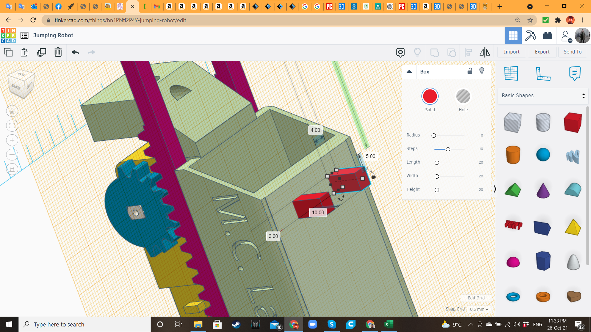Image resolution: width=591 pixels, height=332 pixels.
Task: Click the Duplicate and repeat icon
Action: (x=41, y=52)
